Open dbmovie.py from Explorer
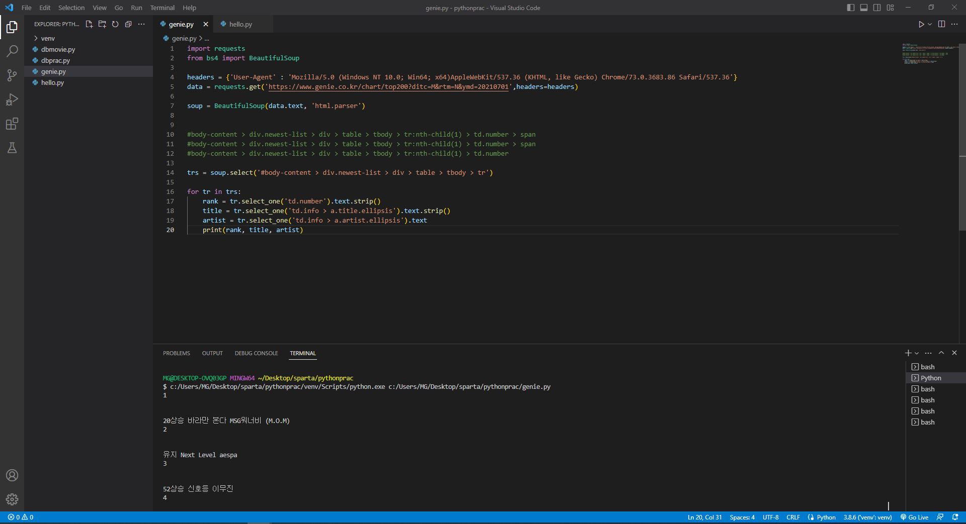Viewport: 966px width, 524px height. pyautogui.click(x=58, y=49)
